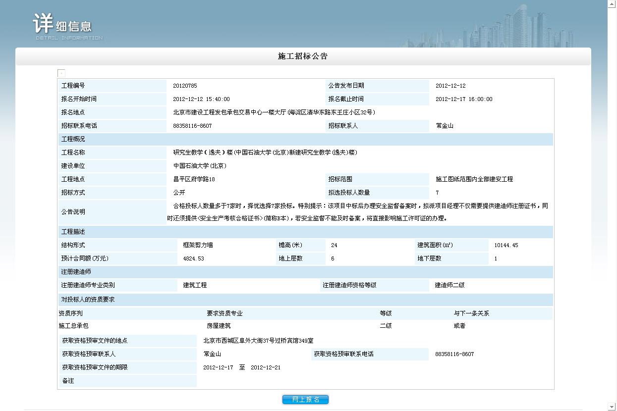Click the contact name beside 招标联系人
This screenshot has width=617, height=411.
point(445,126)
